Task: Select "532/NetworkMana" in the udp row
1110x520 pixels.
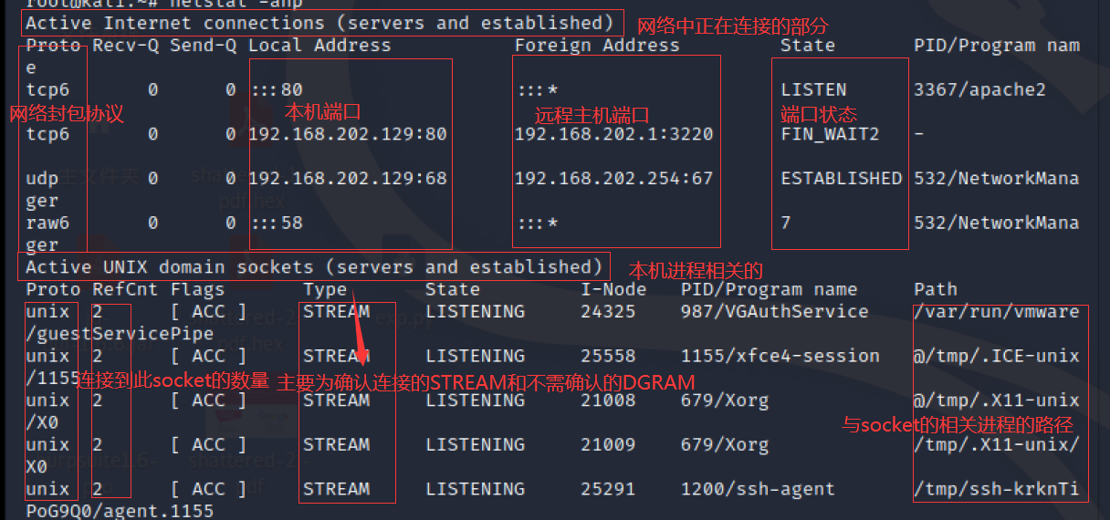Action: click(x=996, y=179)
